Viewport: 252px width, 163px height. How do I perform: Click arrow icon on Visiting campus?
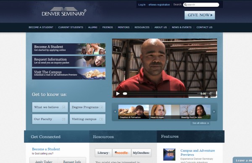(x=101, y=119)
